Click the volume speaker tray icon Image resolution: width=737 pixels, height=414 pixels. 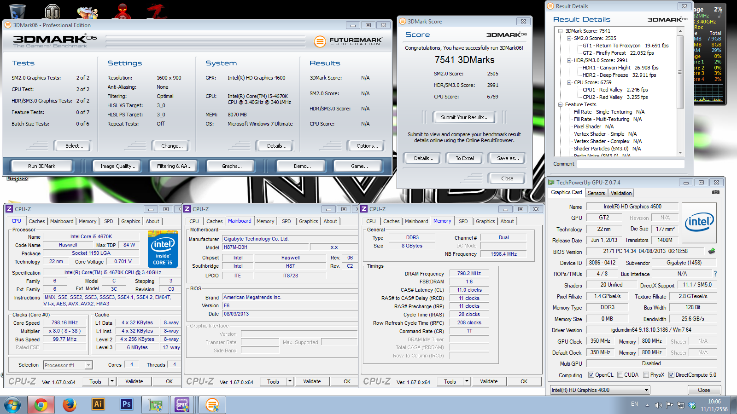(x=659, y=405)
